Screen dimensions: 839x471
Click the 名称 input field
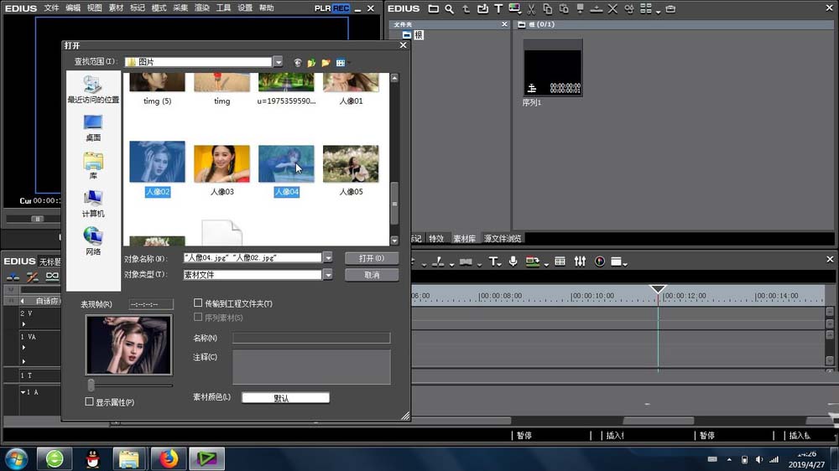311,338
